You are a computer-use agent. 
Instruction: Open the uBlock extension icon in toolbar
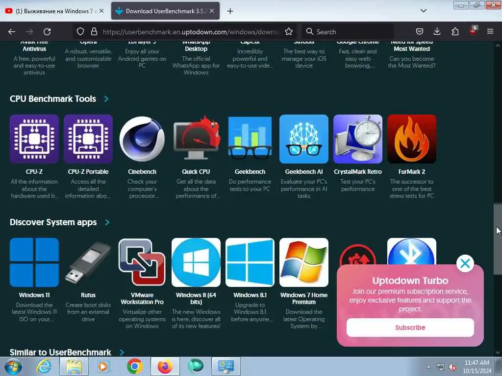[473, 31]
